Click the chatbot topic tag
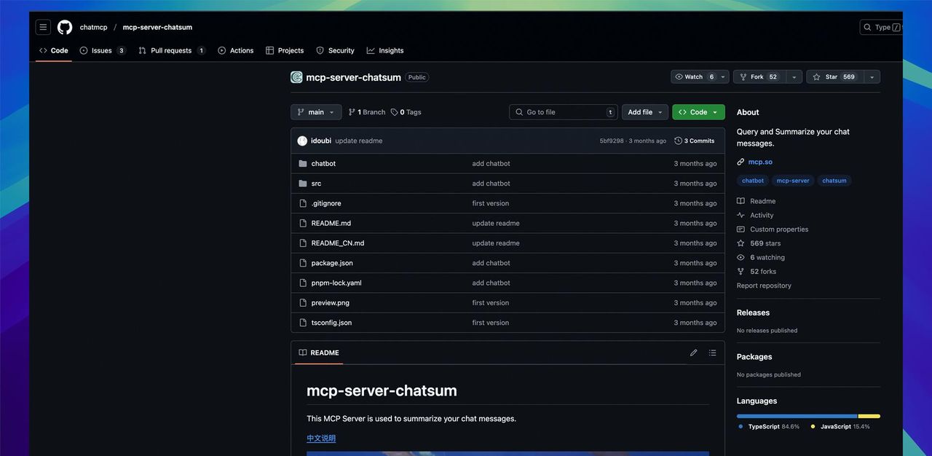This screenshot has height=456, width=932. 753,181
